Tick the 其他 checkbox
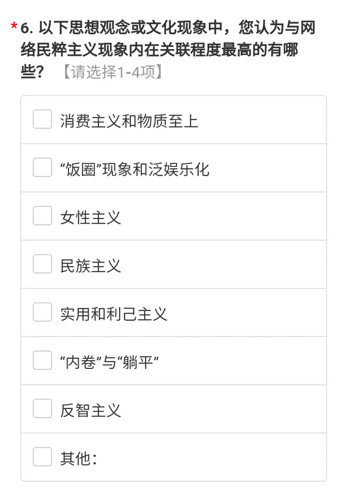The height and width of the screenshot is (497, 347). click(x=42, y=457)
